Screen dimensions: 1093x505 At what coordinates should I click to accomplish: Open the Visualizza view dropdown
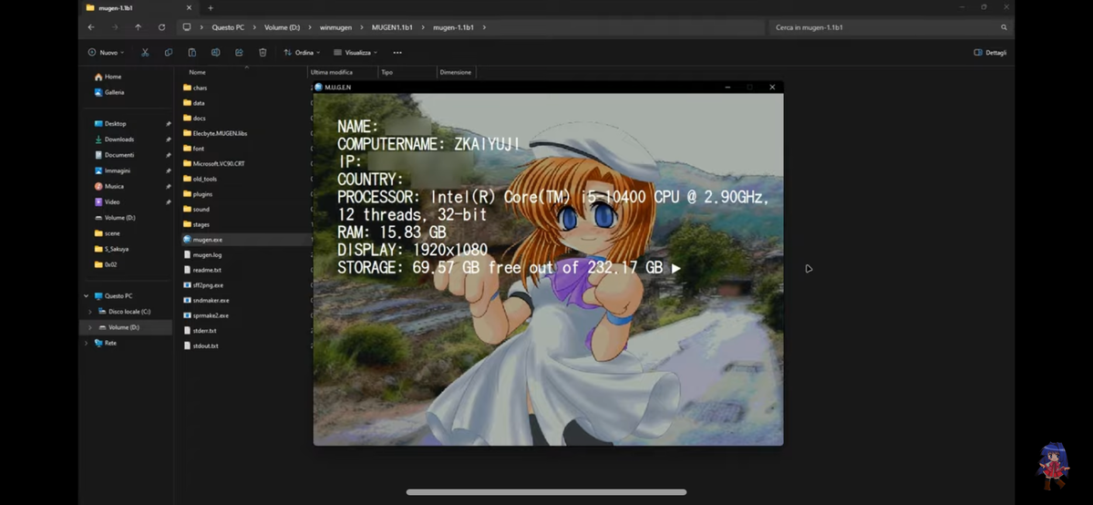coord(356,52)
